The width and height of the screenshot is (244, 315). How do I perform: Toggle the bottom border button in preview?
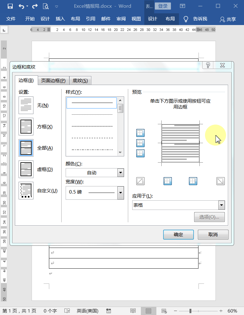click(140, 153)
